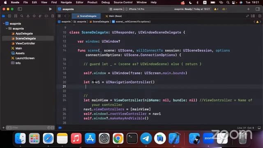Go back with editor back arrow
Viewport: 263px width, 148px height.
65,16
